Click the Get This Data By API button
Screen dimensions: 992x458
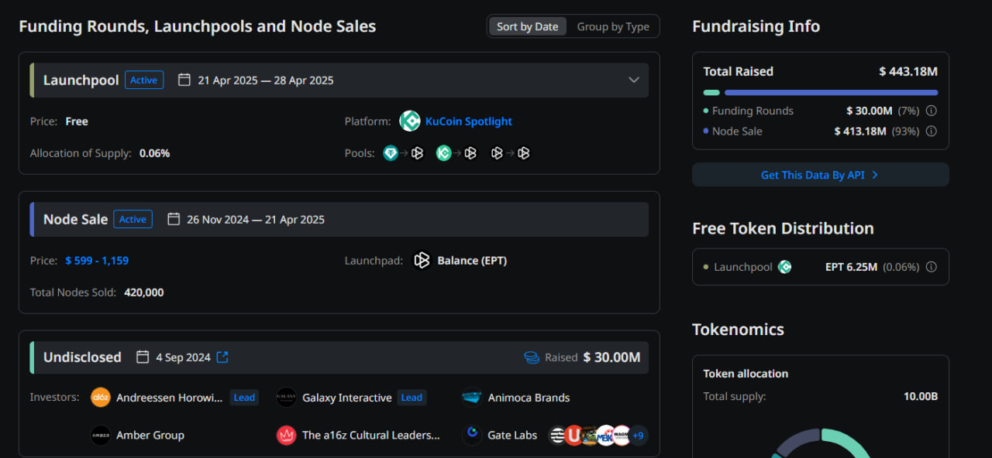click(x=820, y=175)
